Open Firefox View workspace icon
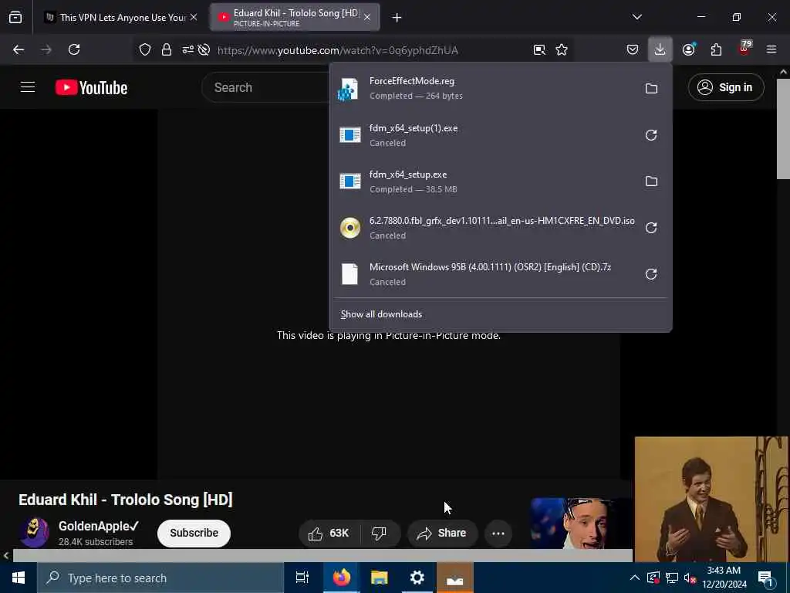 tap(15, 18)
